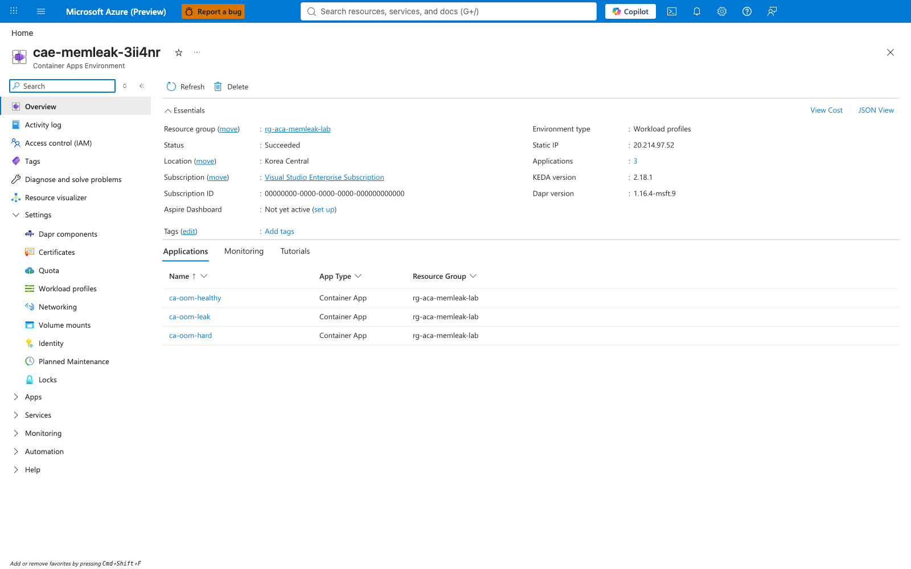
Task: Click JSON View link
Action: click(876, 110)
